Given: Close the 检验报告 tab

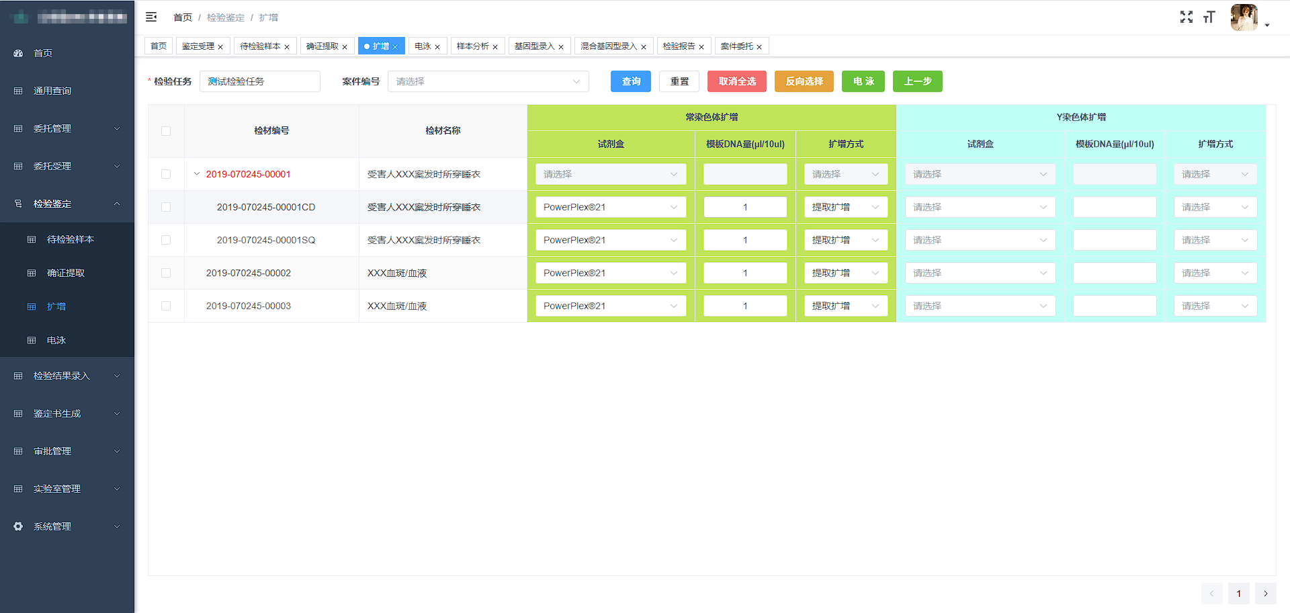Looking at the screenshot, I should pyautogui.click(x=701, y=47).
